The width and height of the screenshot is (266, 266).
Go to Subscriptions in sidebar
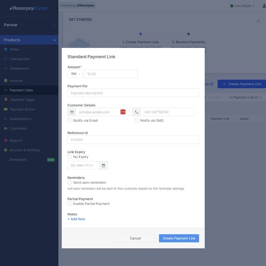21,119
